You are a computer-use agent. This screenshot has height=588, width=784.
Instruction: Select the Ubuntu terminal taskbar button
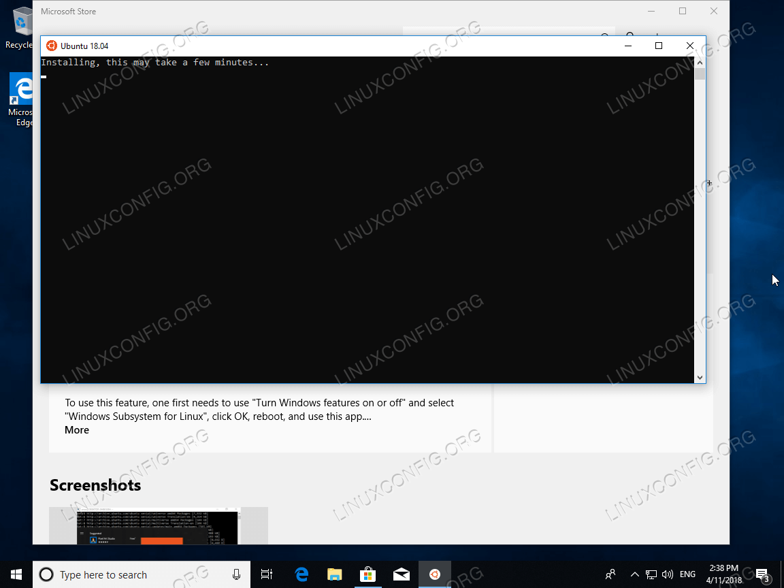pos(434,574)
